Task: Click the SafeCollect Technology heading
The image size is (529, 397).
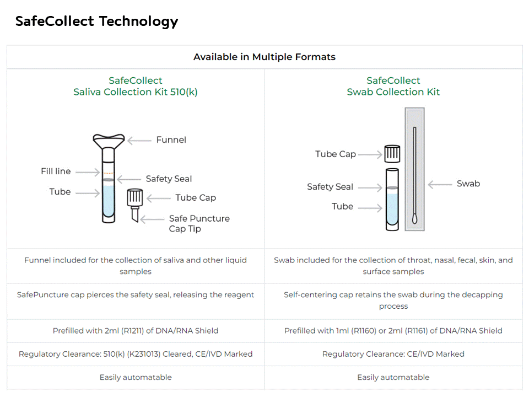Action: pos(96,22)
